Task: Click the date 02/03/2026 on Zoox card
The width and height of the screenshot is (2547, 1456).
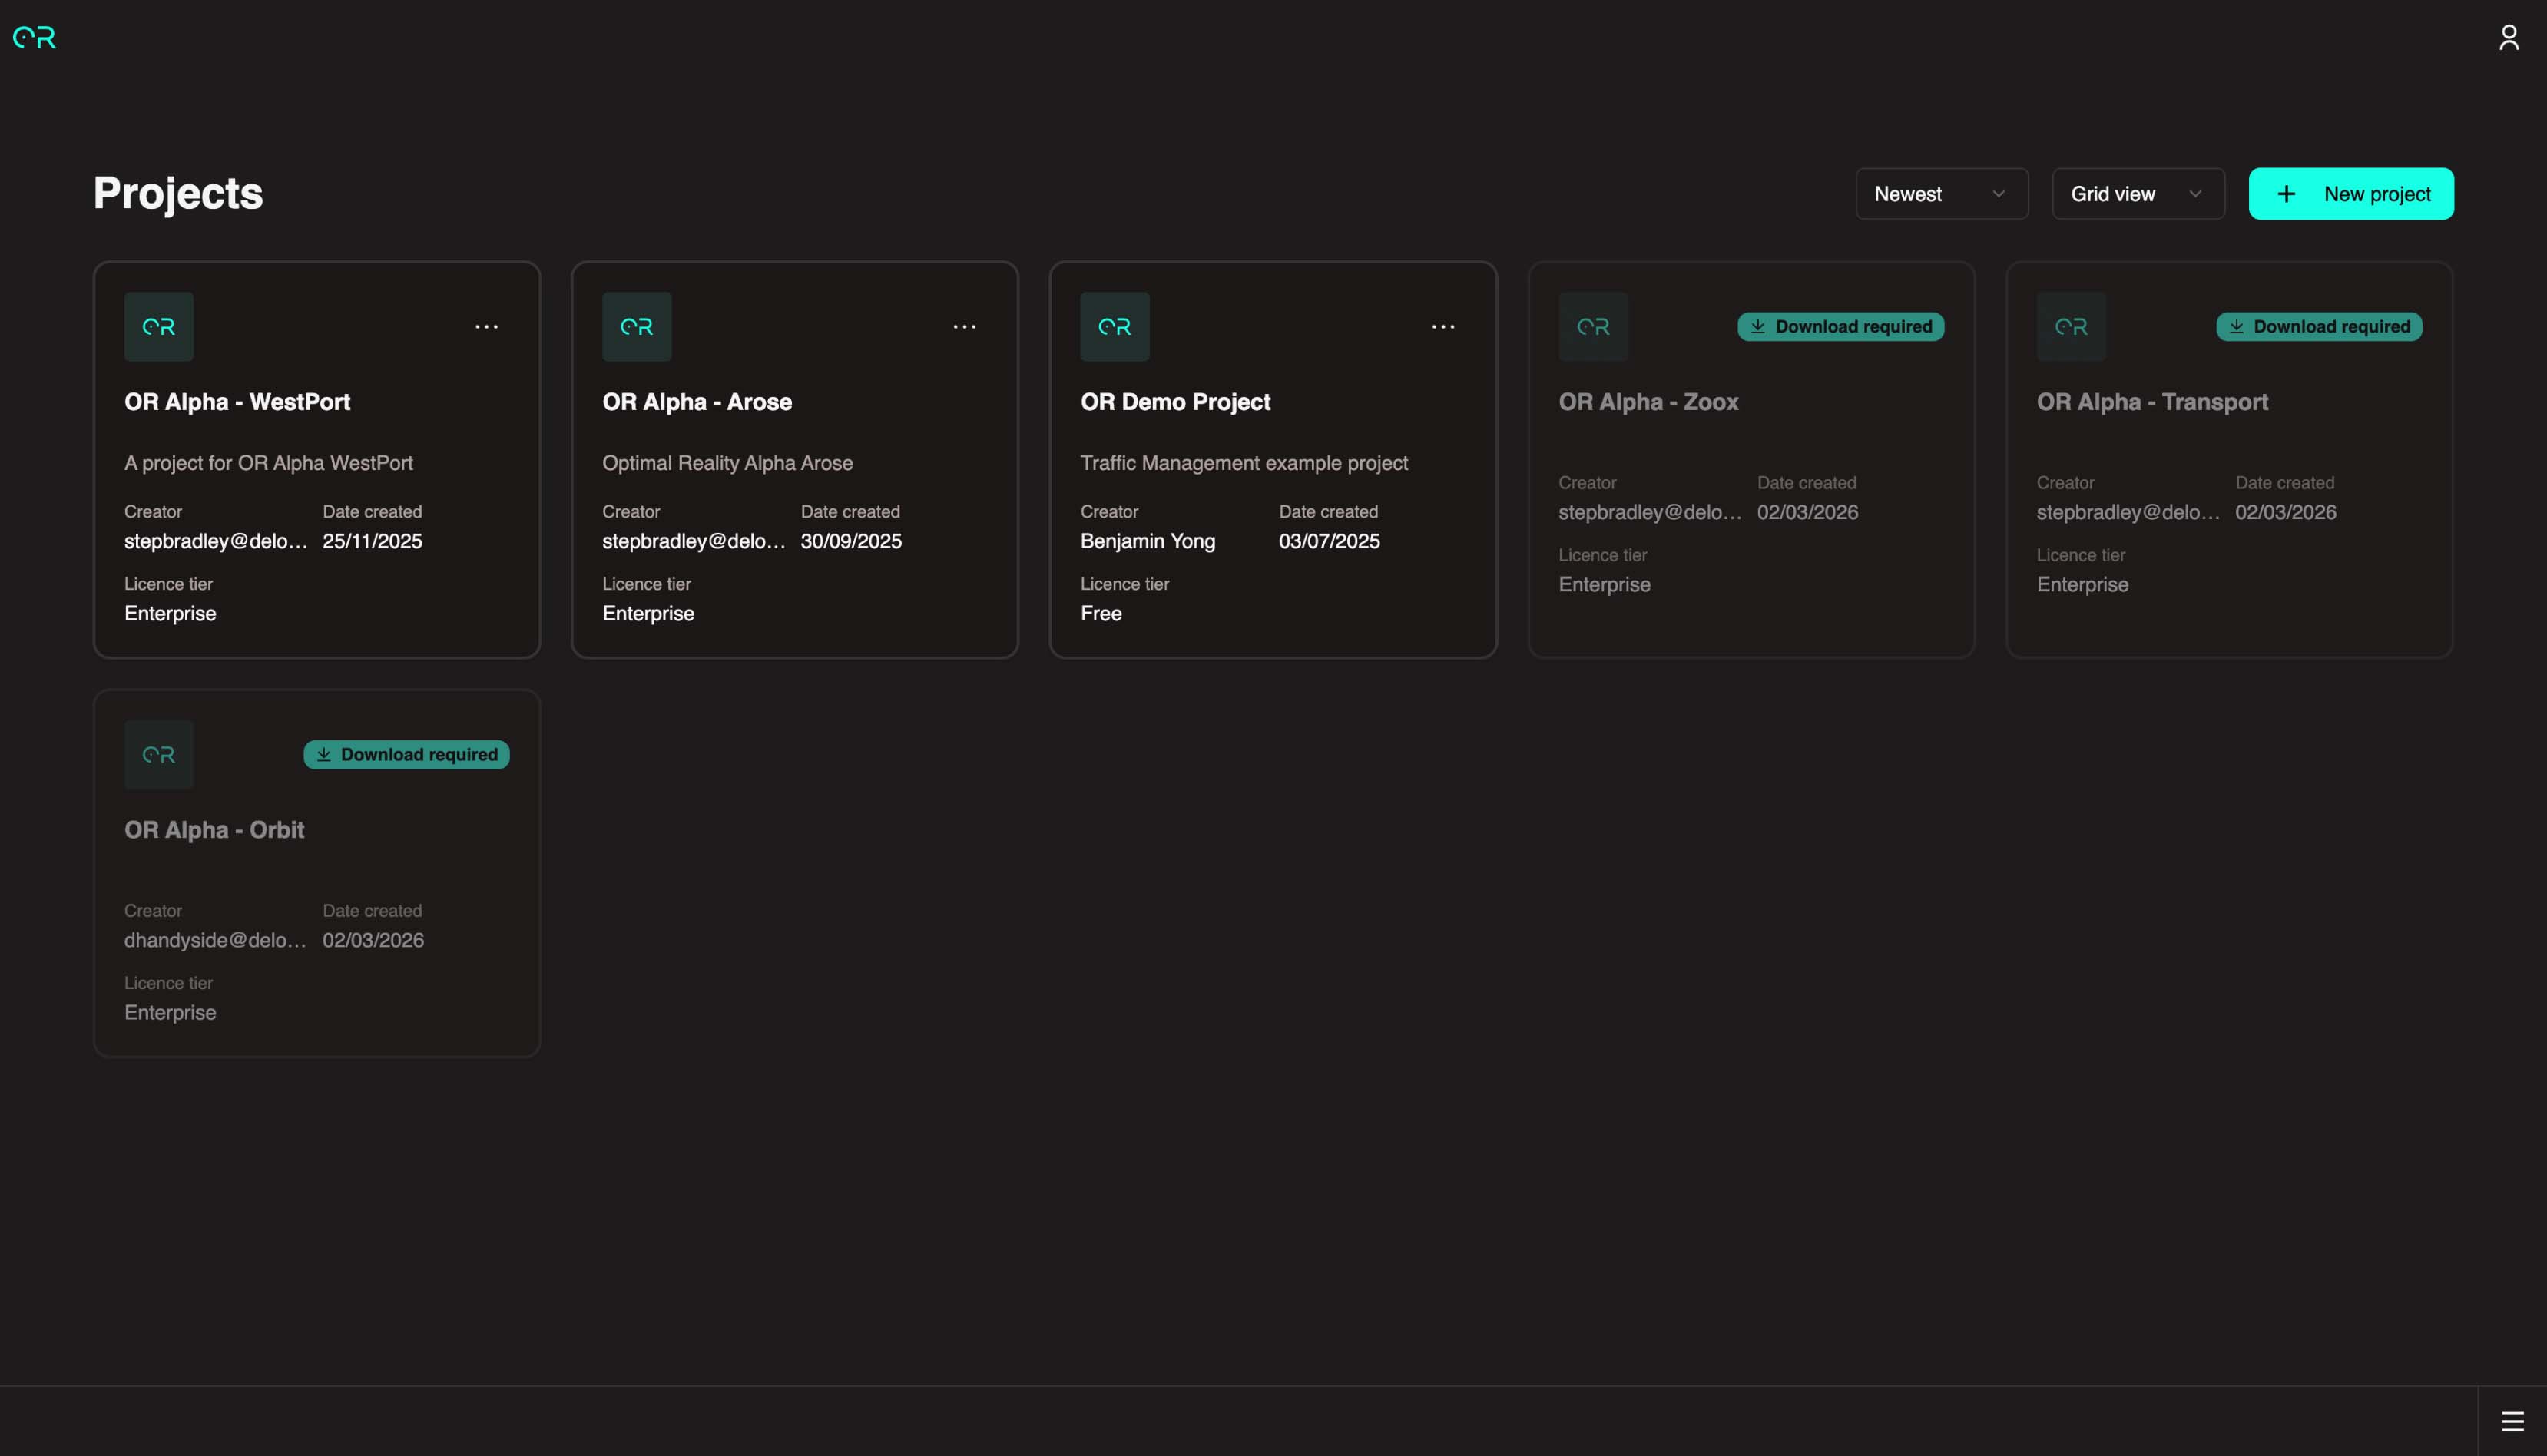Action: pyautogui.click(x=1807, y=512)
